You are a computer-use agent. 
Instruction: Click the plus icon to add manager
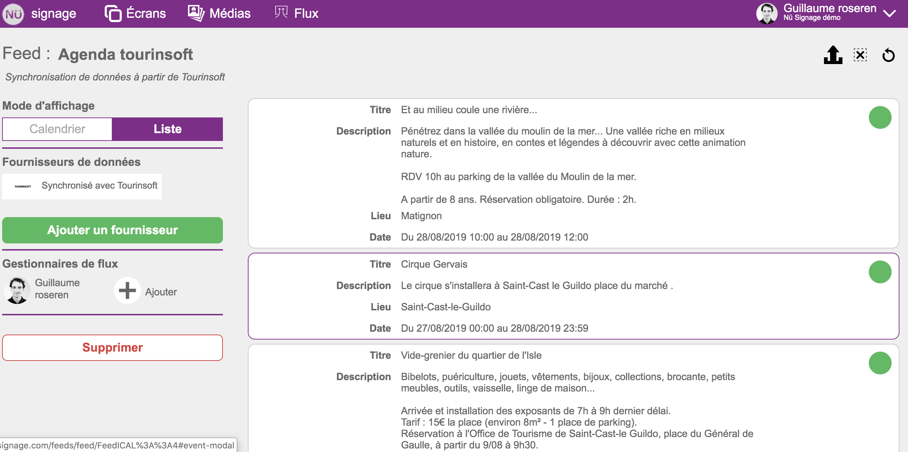coord(127,290)
